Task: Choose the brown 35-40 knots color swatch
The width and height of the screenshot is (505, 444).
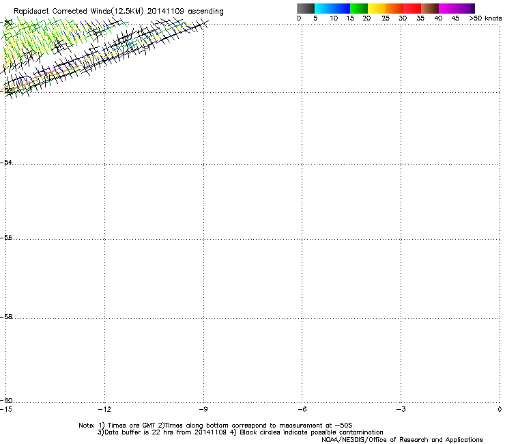Action: (430, 8)
